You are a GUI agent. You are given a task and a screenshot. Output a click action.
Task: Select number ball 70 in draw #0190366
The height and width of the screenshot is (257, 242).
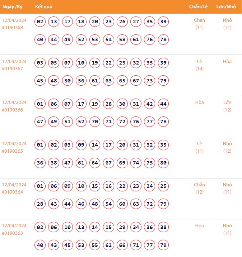pos(95,122)
